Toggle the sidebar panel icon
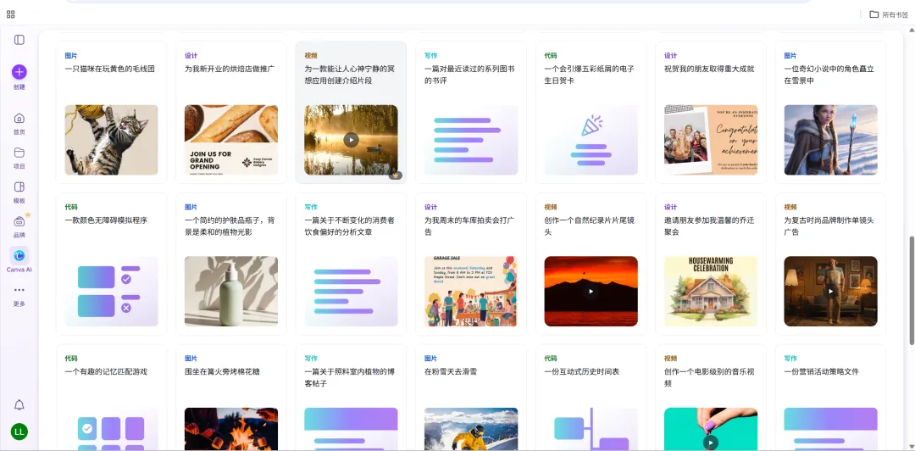This screenshot has height=451, width=915. pyautogui.click(x=19, y=40)
